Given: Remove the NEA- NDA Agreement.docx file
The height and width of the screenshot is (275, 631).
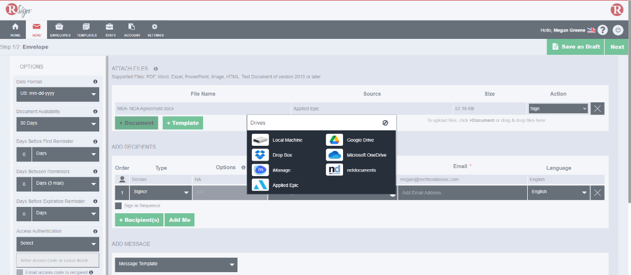Looking at the screenshot, I should pos(597,109).
